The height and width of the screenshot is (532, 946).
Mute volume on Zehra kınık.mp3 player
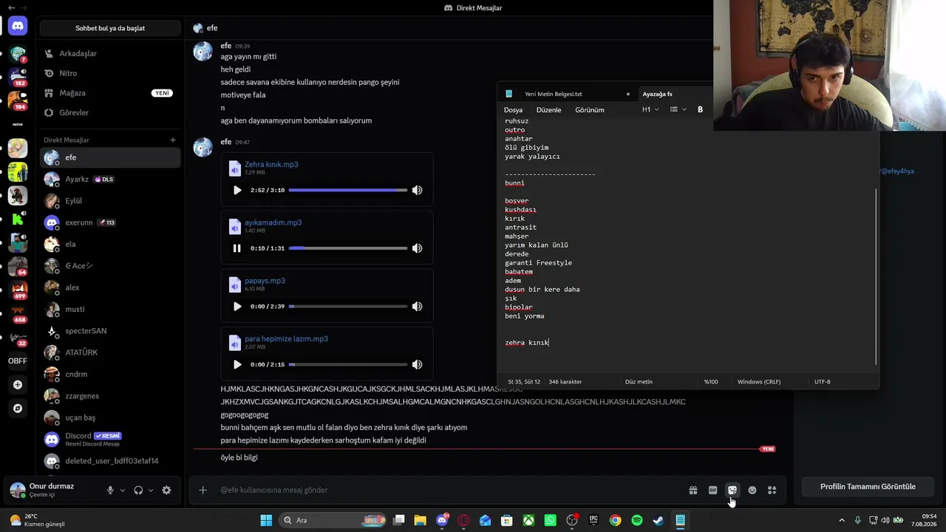[417, 190]
